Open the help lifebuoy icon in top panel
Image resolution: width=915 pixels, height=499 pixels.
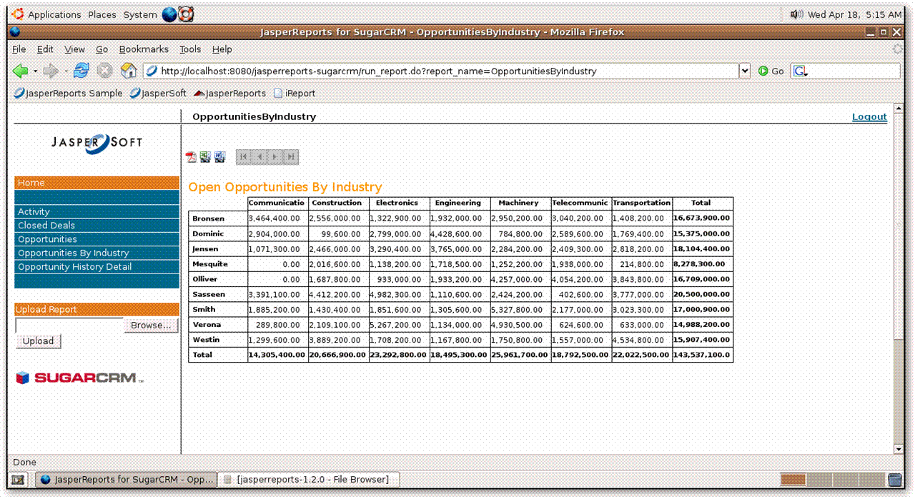coord(186,14)
